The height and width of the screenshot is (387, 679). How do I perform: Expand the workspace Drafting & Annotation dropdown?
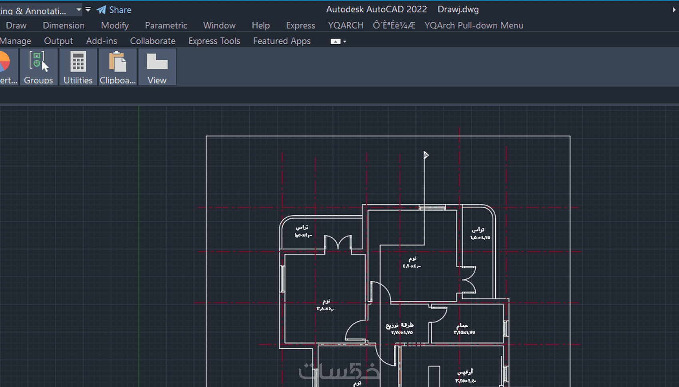79,10
